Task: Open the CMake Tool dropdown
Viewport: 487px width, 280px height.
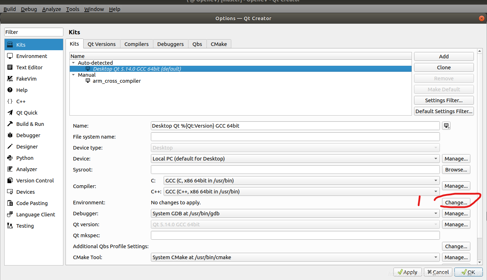Action: point(295,257)
